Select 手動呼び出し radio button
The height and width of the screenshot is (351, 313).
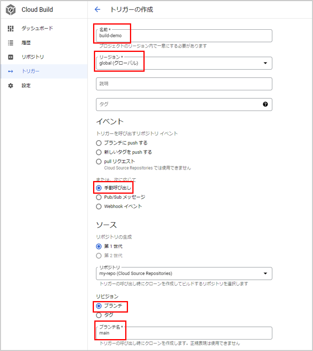(99, 188)
